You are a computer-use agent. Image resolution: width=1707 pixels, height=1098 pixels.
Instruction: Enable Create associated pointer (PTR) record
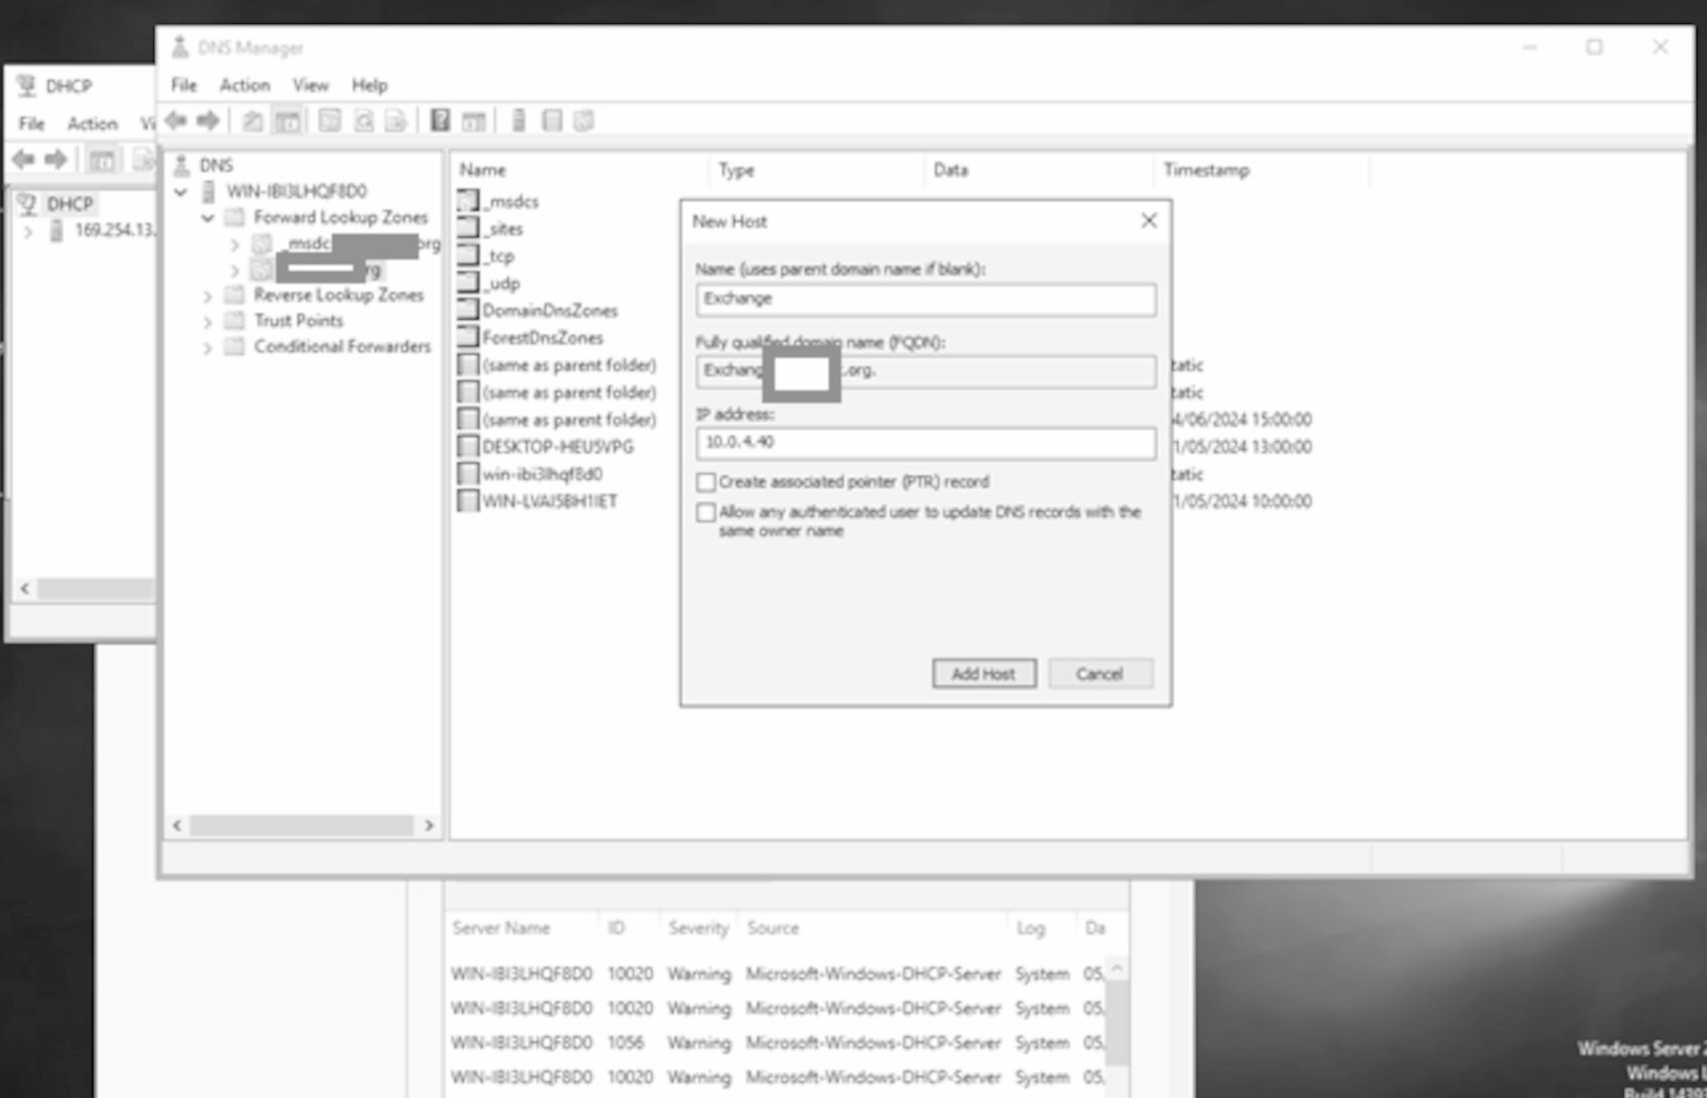coord(706,482)
